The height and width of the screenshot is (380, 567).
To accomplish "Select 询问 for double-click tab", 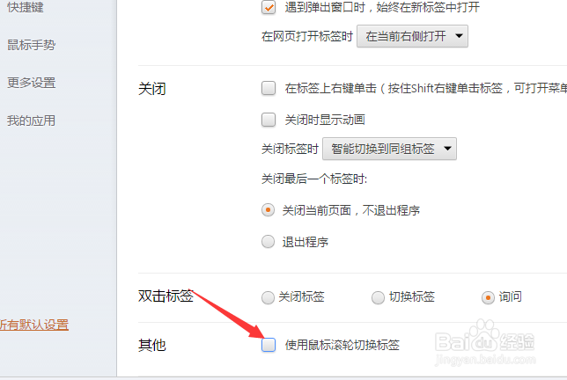I will point(488,297).
